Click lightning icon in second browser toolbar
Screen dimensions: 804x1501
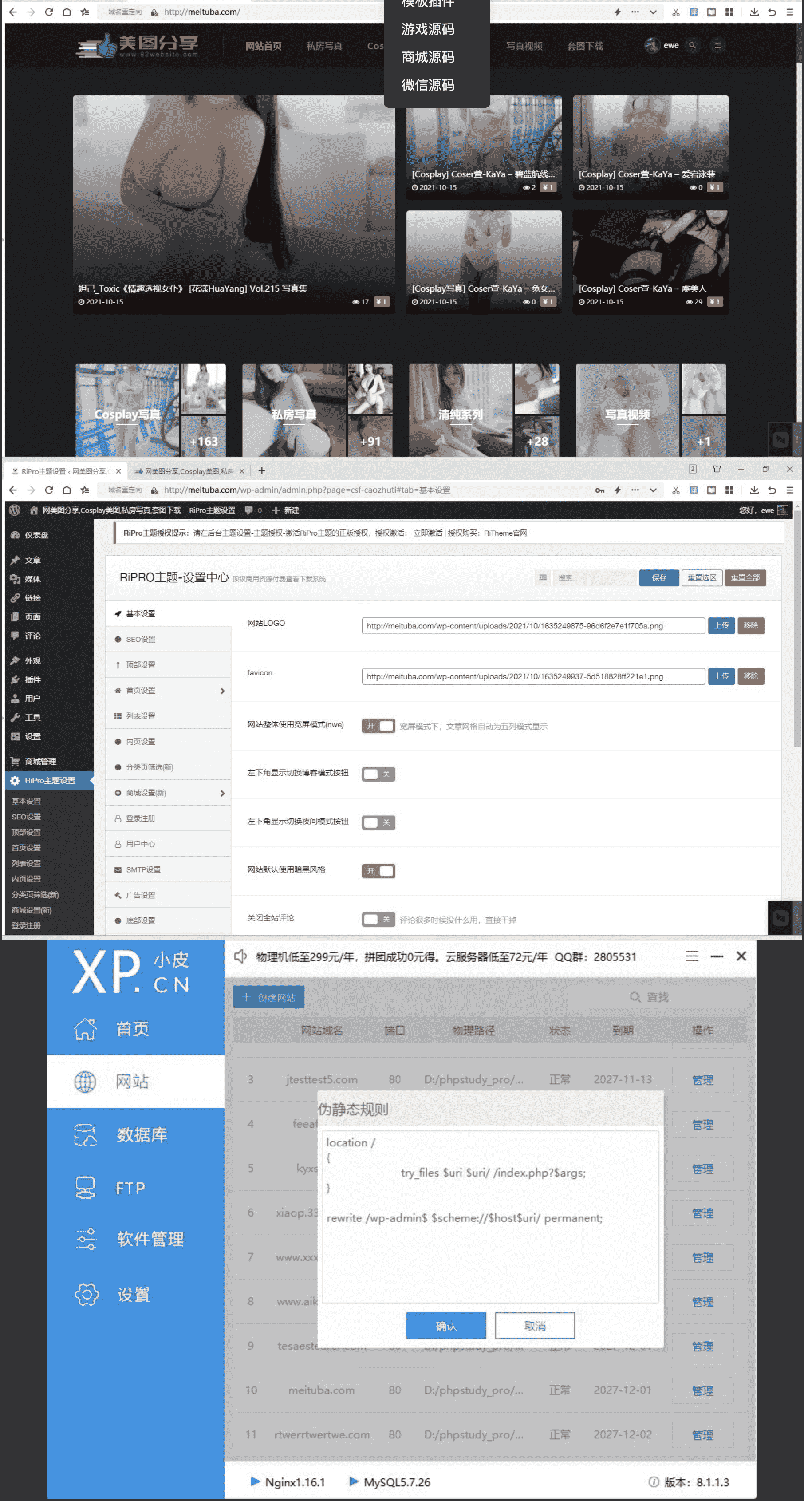click(x=618, y=490)
